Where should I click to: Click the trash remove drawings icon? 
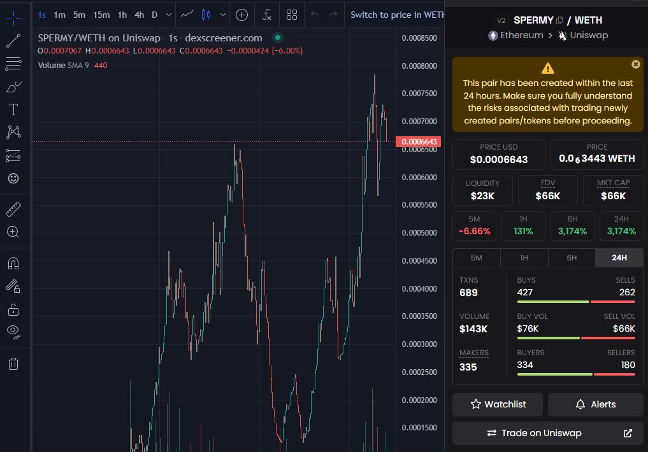13,364
